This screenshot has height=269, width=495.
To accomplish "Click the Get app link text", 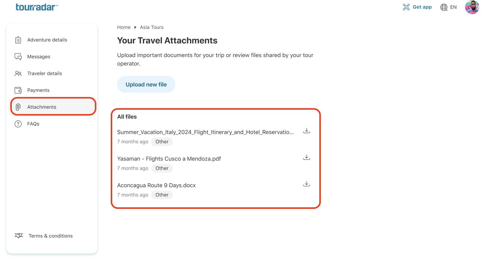I will pyautogui.click(x=422, y=7).
